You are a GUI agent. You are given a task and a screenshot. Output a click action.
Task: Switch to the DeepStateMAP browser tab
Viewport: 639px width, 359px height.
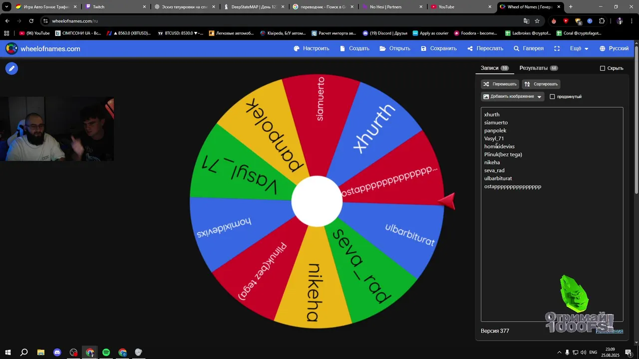(254, 7)
